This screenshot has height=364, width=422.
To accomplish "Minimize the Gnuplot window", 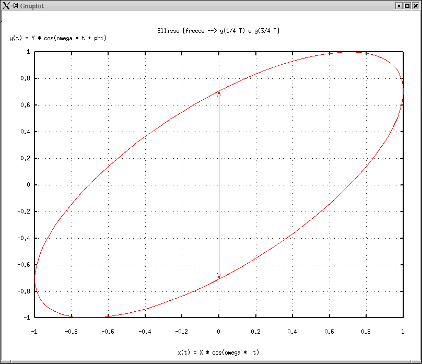I will point(399,6).
